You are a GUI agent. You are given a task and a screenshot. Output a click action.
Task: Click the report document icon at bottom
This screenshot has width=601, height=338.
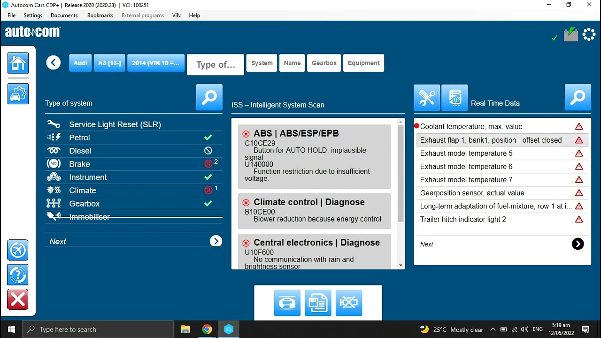pos(318,303)
